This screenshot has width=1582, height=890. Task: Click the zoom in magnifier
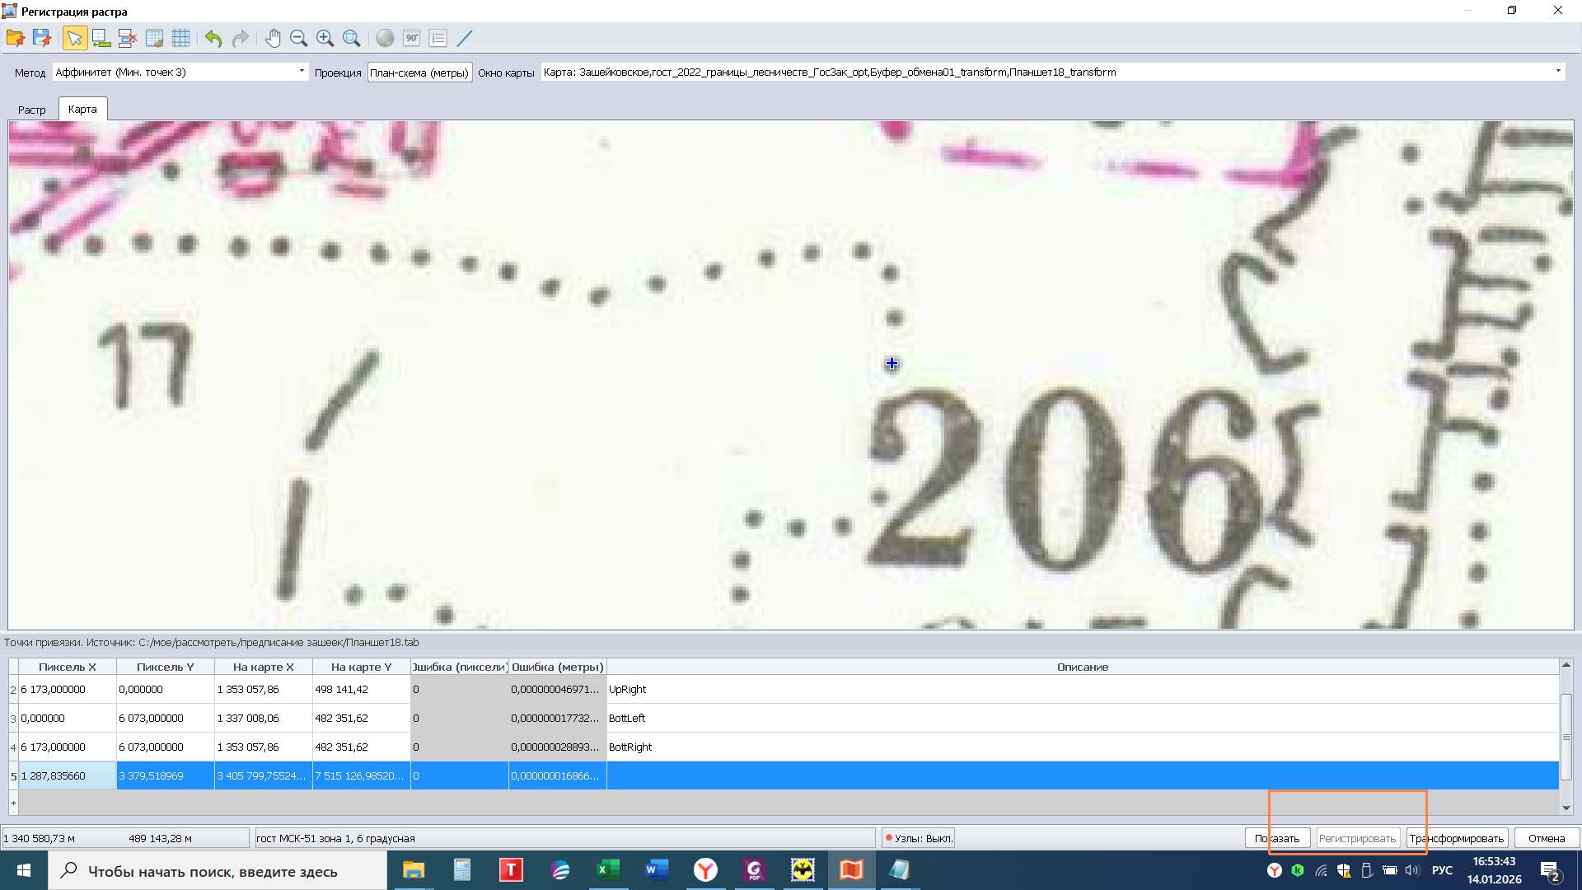325,38
